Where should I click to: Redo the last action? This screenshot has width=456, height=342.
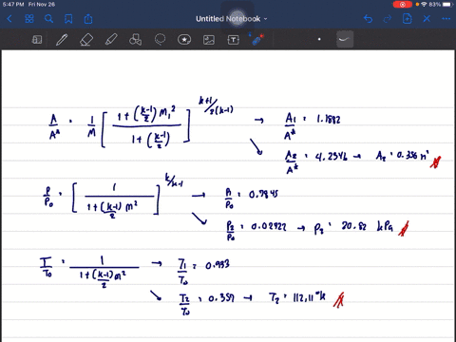[388, 19]
